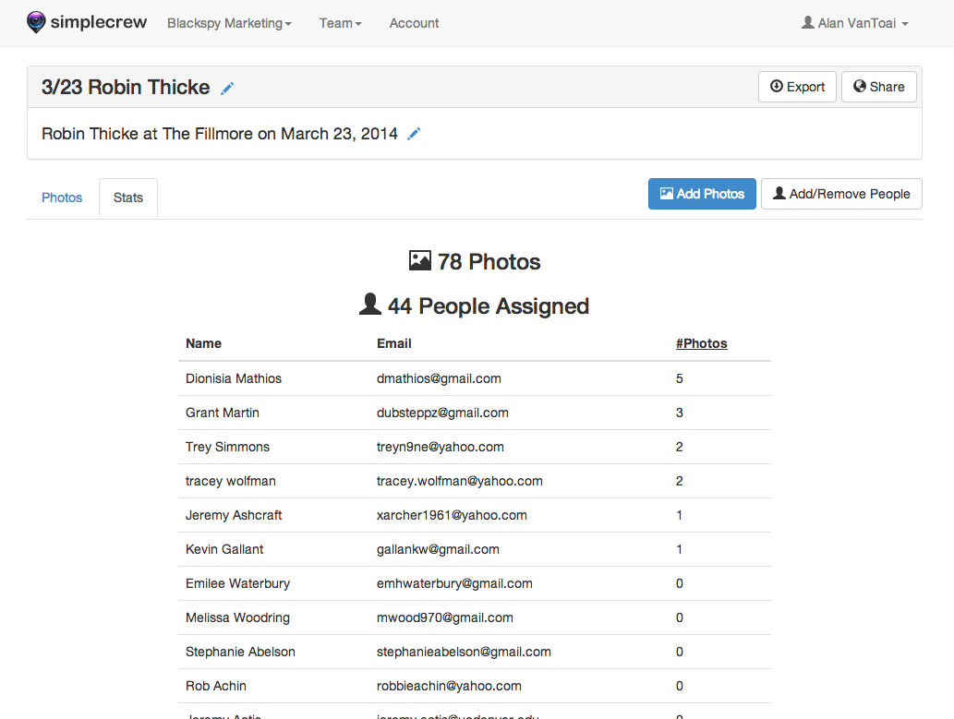Click tracey.wolfman@yahoo.com email
The height and width of the screenshot is (719, 954).
coord(460,481)
